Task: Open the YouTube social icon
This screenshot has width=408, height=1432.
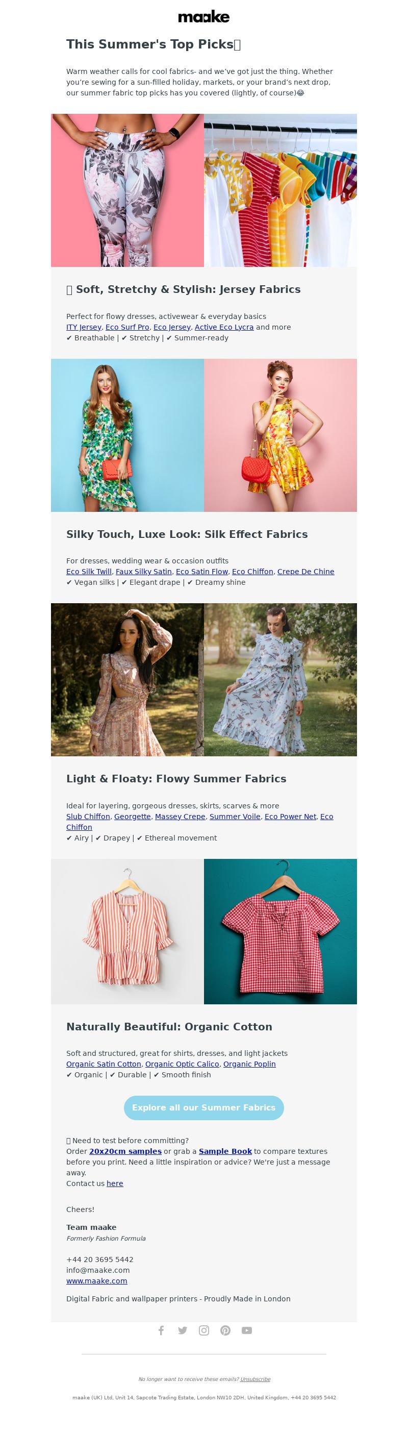Action: 247,1330
